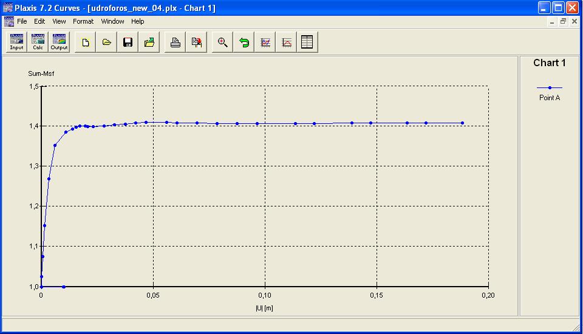This screenshot has width=583, height=334.
Task: Show the data table view
Action: (x=307, y=42)
